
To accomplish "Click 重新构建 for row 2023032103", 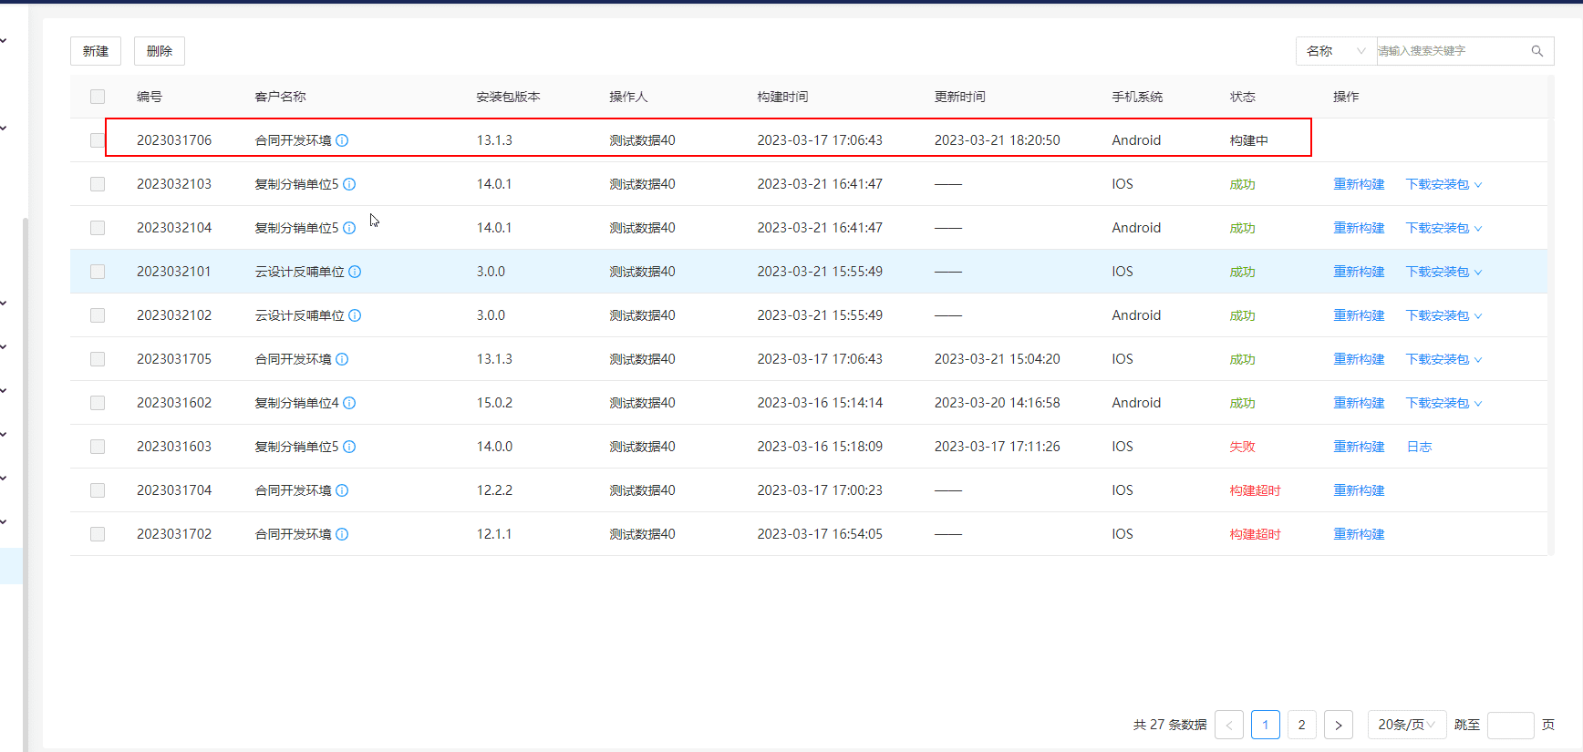I will pyautogui.click(x=1359, y=184).
